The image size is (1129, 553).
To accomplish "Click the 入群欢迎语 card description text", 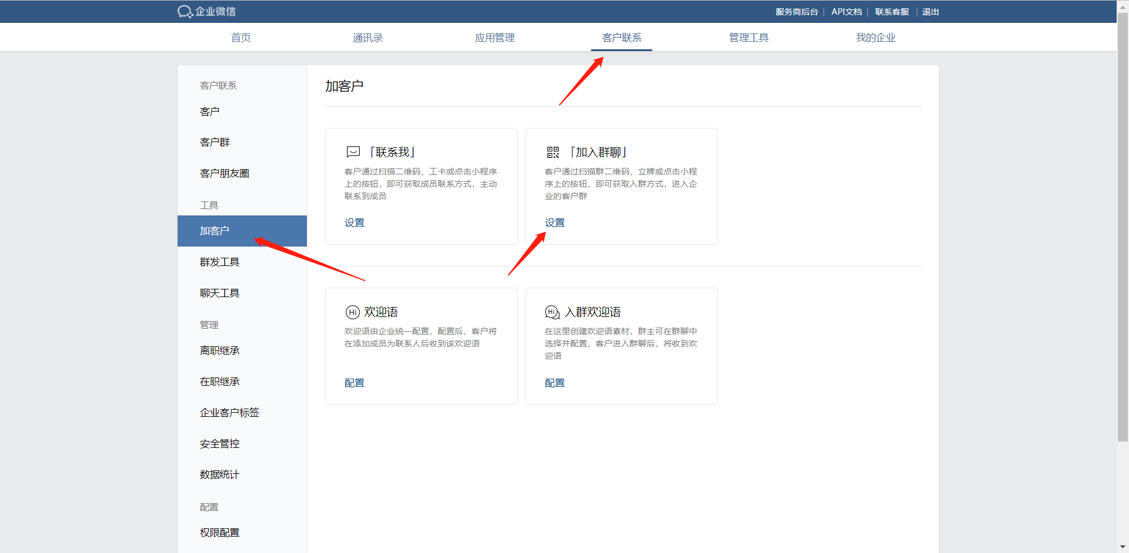I will [621, 343].
